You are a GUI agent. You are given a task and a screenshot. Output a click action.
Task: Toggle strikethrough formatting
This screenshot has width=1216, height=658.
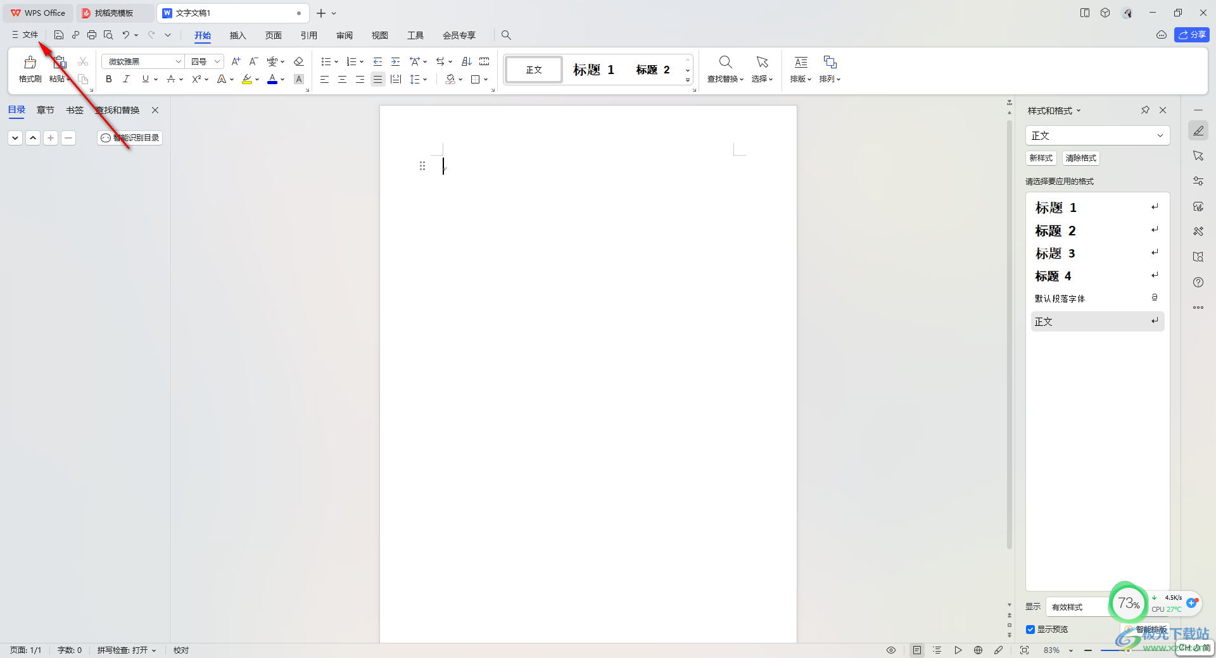171,79
